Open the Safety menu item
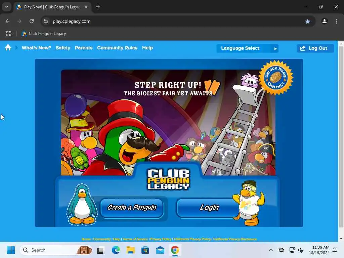This screenshot has height=258, width=344. [63, 48]
